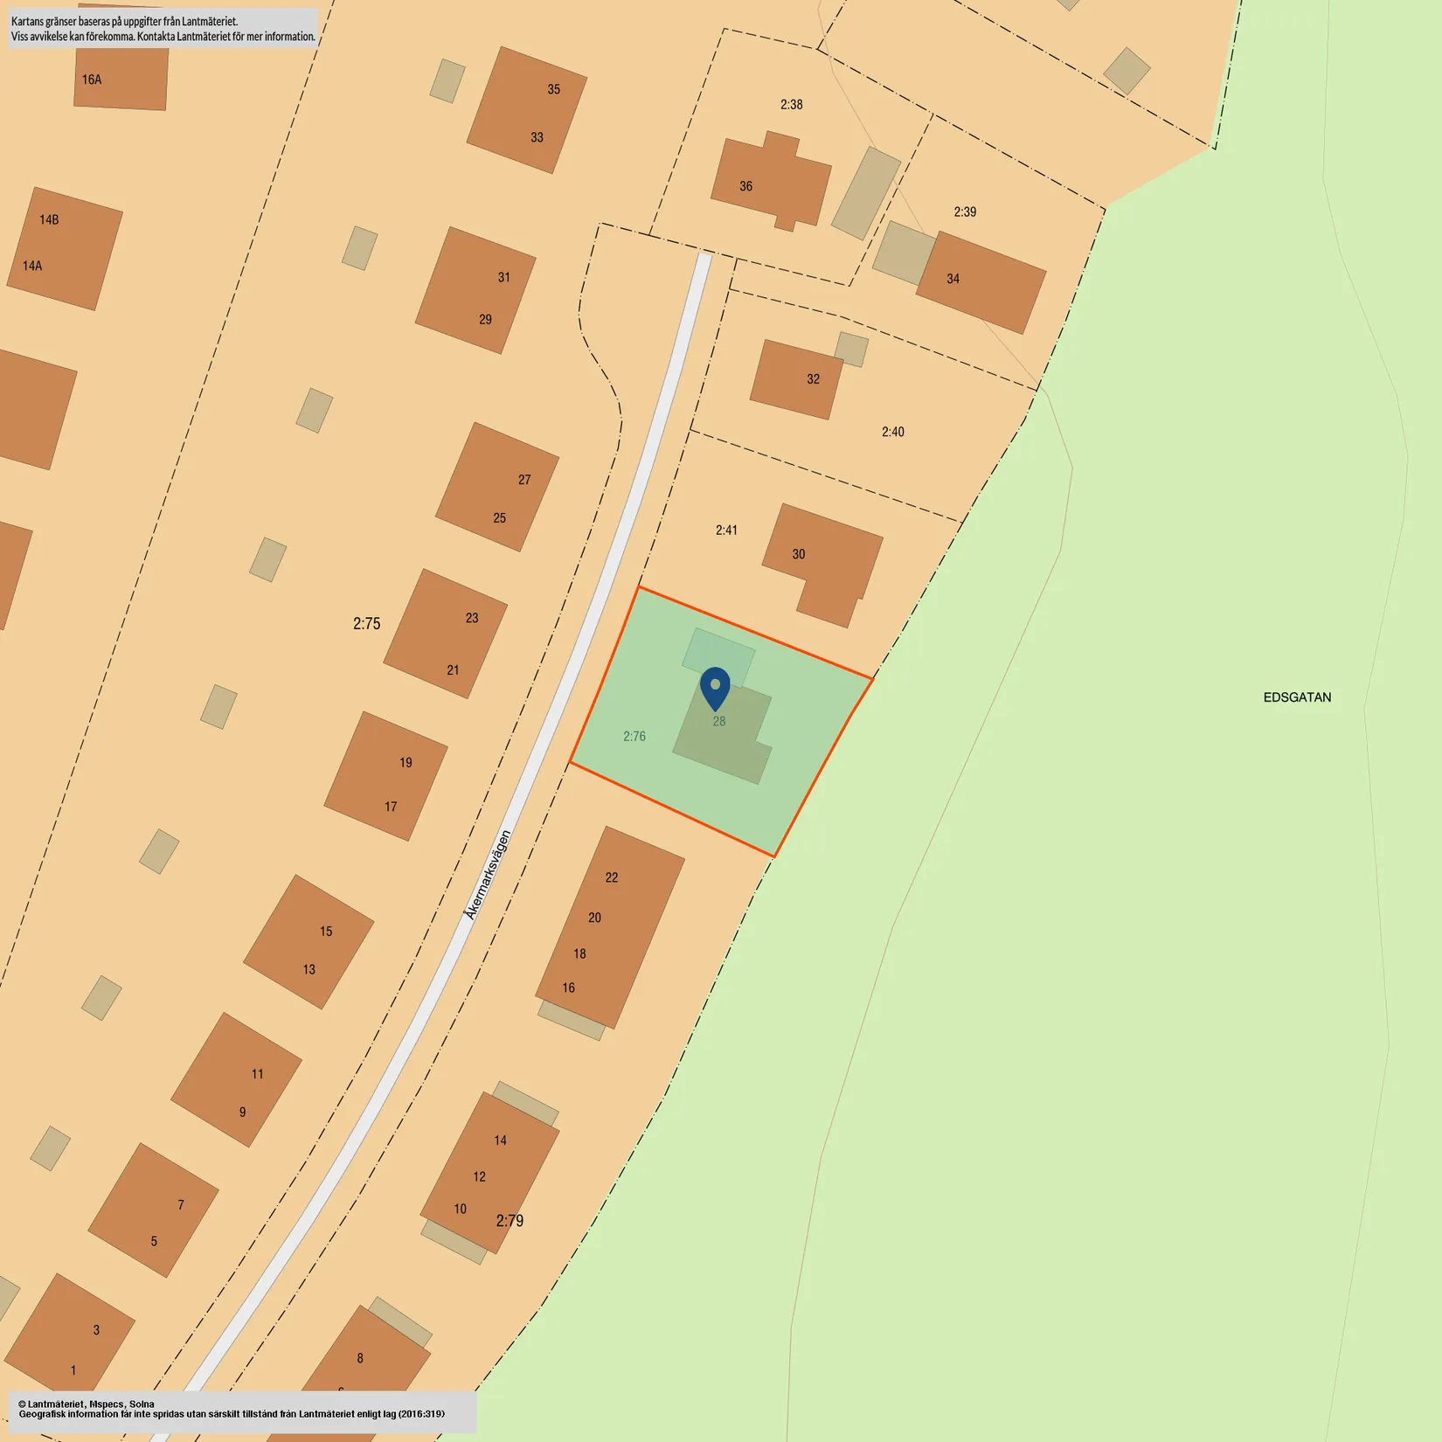This screenshot has height=1442, width=1442.
Task: Click building number 36
Action: pyautogui.click(x=745, y=186)
